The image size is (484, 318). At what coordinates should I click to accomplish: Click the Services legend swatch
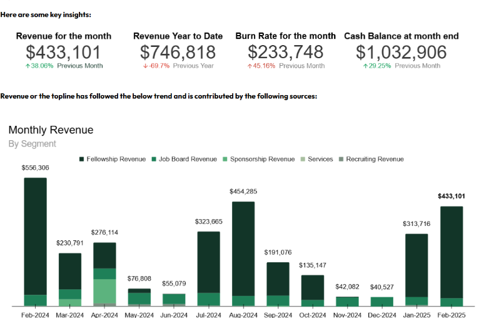pos(303,159)
